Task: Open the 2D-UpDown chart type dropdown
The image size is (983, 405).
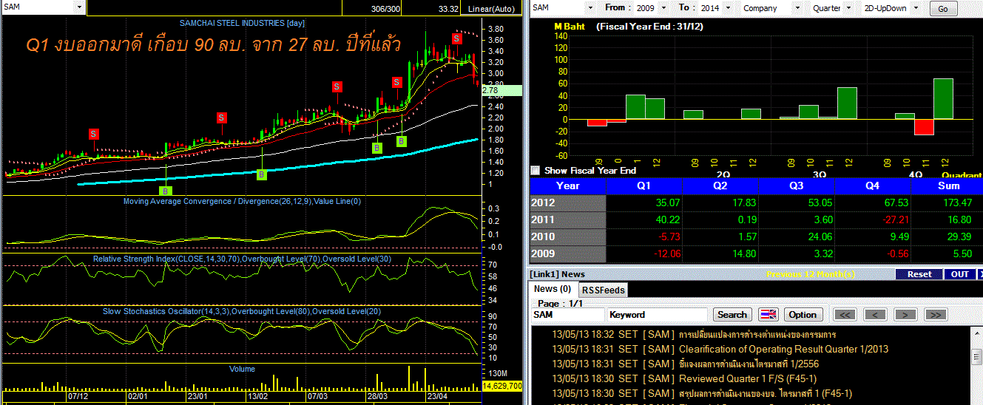Action: pos(916,8)
